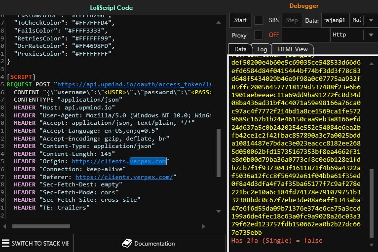The image size is (378, 252).
Task: Click the REQUEST keyword in the script
Action: point(19,84)
